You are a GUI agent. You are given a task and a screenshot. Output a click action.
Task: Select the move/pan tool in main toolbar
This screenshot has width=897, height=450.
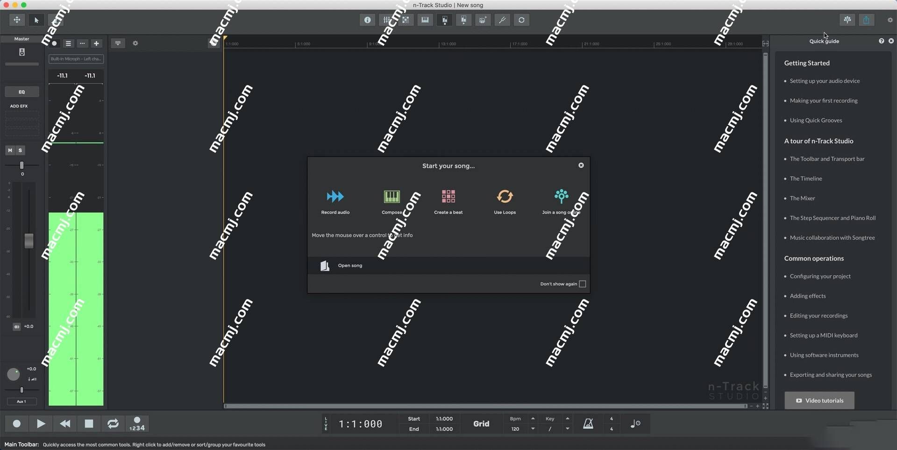[x=17, y=20]
